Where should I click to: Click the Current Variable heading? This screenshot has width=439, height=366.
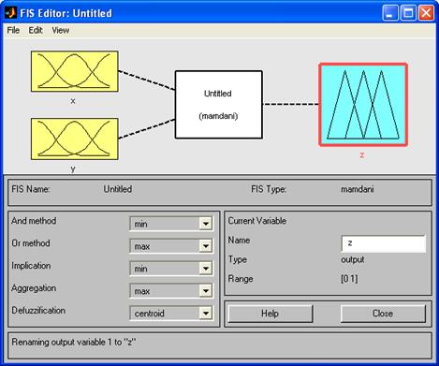[x=257, y=221]
